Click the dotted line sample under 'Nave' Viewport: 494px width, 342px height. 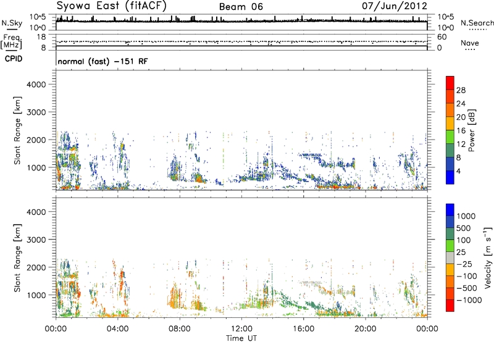tap(471, 50)
